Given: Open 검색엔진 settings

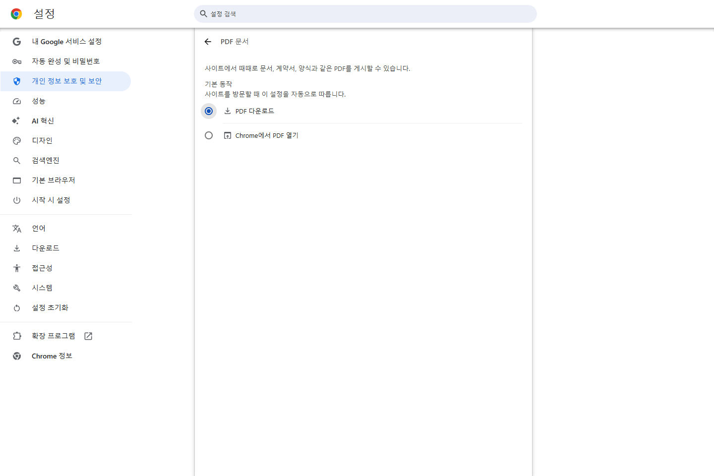Looking at the screenshot, I should pos(66,161).
